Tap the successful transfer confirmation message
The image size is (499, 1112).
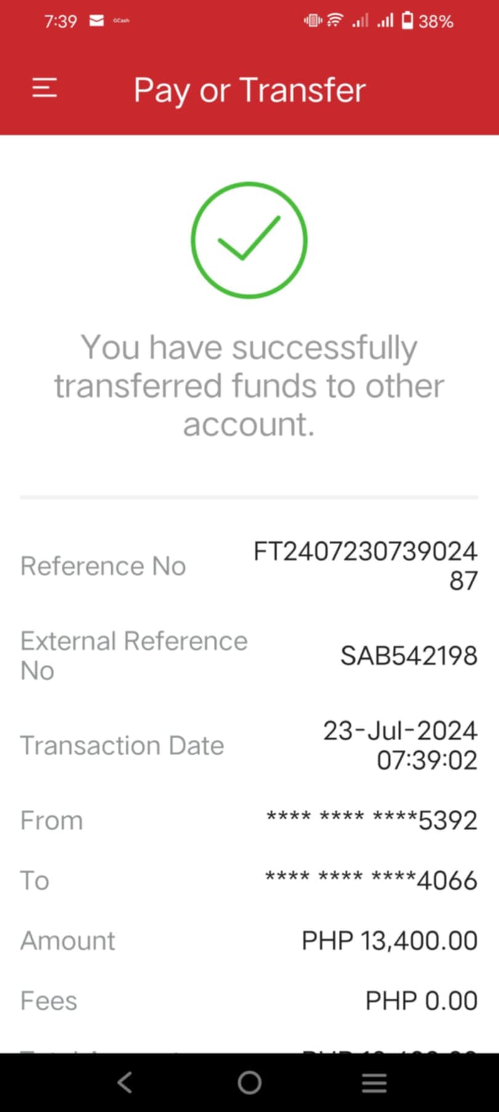pyautogui.click(x=249, y=385)
